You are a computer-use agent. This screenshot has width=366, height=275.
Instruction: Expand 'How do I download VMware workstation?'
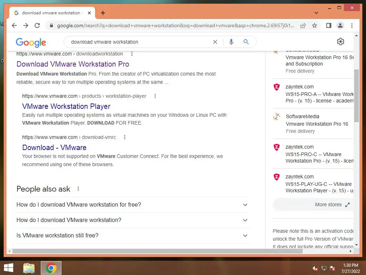[x=132, y=220]
